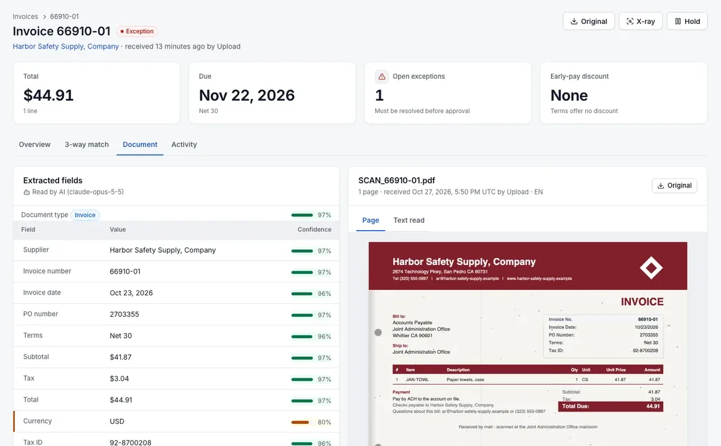The width and height of the screenshot is (721, 446).
Task: Click the Invoice 66910-01 page title
Action: click(62, 31)
